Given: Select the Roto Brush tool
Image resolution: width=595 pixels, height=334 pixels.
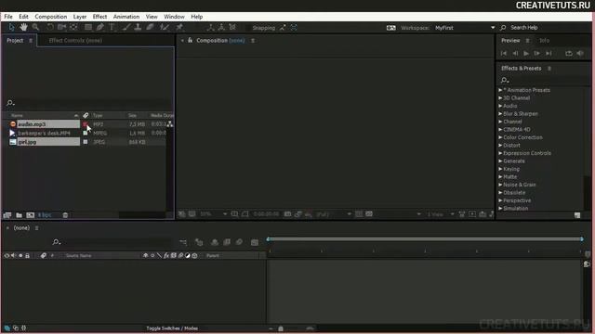Looking at the screenshot, I should click(x=164, y=27).
